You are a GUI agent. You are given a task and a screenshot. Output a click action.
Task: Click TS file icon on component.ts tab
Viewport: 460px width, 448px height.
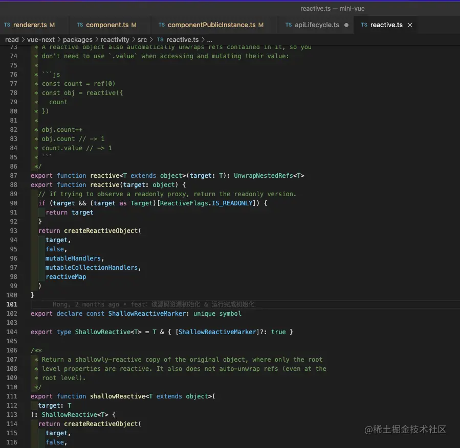click(x=80, y=25)
